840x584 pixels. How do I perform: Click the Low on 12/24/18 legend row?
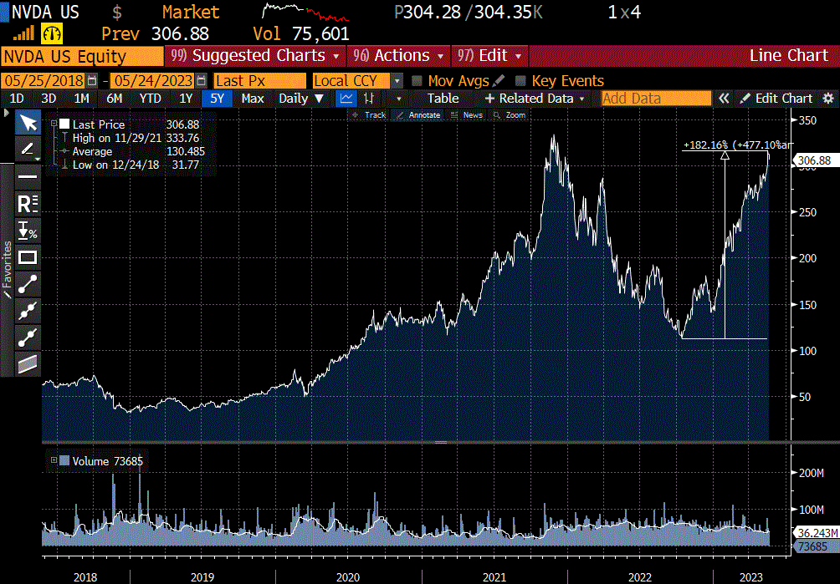[131, 165]
